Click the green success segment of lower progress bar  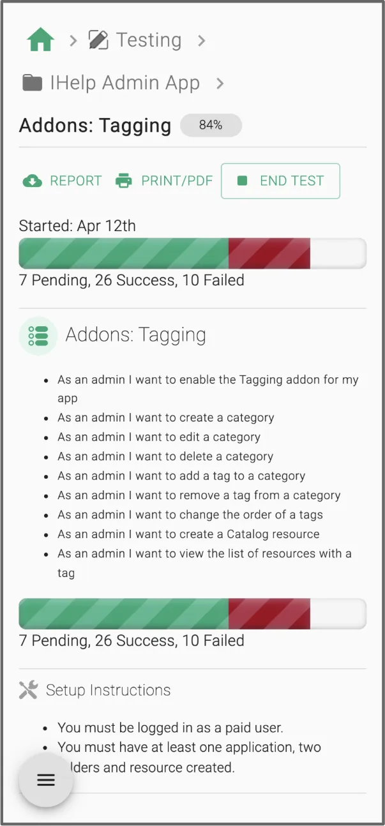123,614
